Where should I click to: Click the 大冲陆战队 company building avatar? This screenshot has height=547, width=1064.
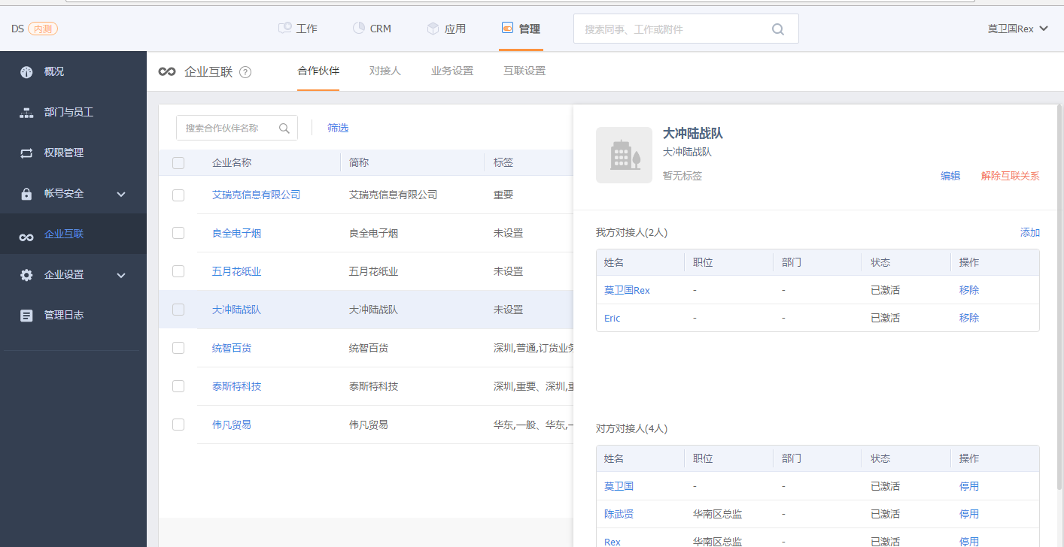[624, 156]
